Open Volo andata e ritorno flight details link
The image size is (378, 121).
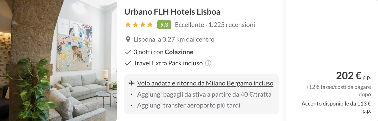(205, 83)
